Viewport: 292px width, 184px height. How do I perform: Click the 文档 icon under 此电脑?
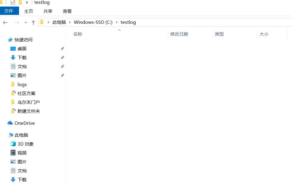point(13,171)
